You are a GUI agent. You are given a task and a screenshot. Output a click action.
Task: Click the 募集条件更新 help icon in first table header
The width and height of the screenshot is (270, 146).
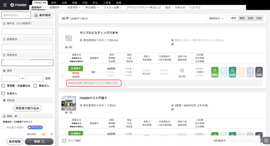[x=82, y=61]
